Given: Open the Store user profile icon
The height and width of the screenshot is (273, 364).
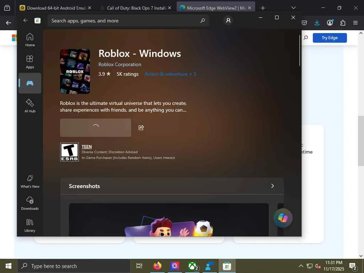Looking at the screenshot, I should coord(229,20).
